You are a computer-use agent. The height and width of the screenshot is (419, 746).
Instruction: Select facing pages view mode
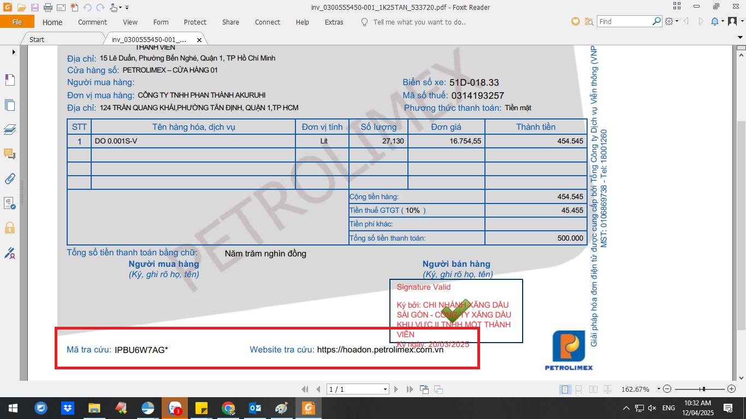593,389
